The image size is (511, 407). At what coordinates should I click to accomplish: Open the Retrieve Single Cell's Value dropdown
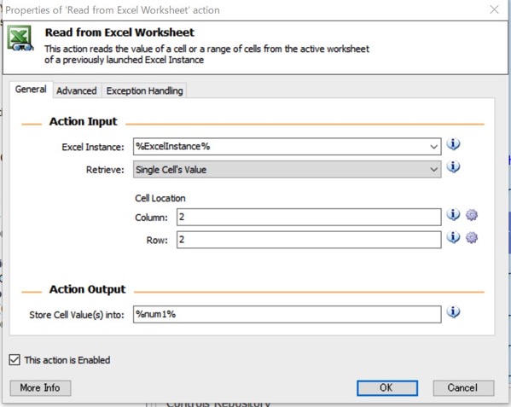pos(287,170)
